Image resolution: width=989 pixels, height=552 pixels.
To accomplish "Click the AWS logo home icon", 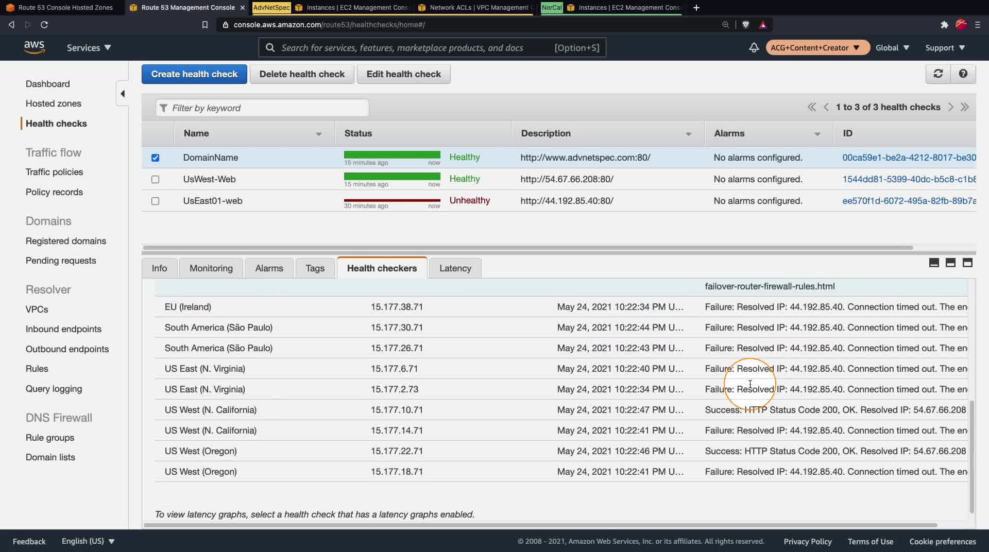I will click(x=34, y=47).
